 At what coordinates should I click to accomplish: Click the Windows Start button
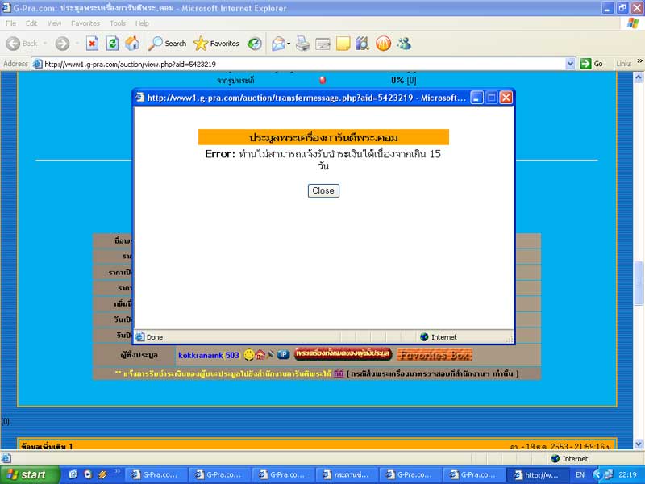pos(30,474)
